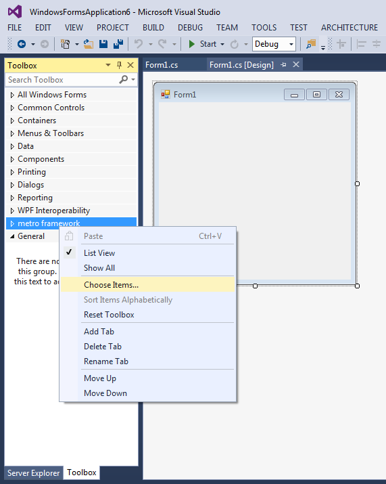Click the New Project toolbar icon
Viewport: 386px width, 484px height.
[x=65, y=44]
